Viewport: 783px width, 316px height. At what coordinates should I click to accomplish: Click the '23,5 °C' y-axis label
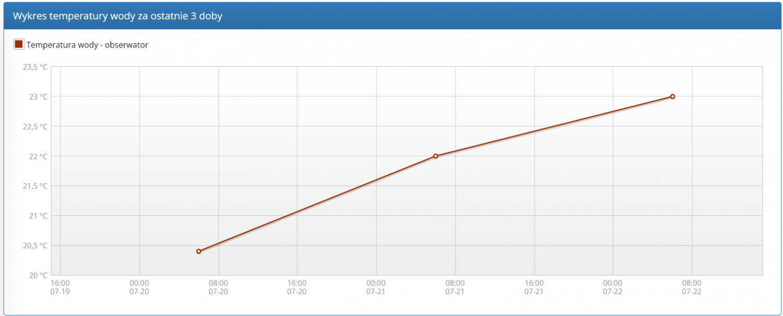tap(35, 67)
